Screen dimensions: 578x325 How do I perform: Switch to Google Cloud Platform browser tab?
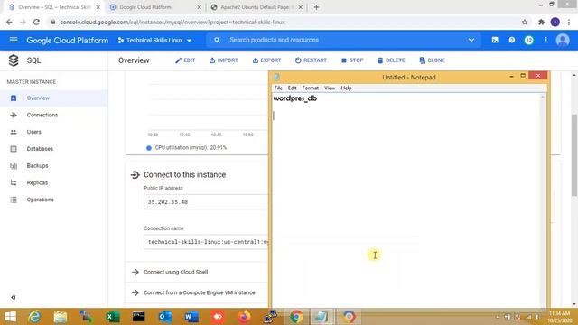click(156, 7)
